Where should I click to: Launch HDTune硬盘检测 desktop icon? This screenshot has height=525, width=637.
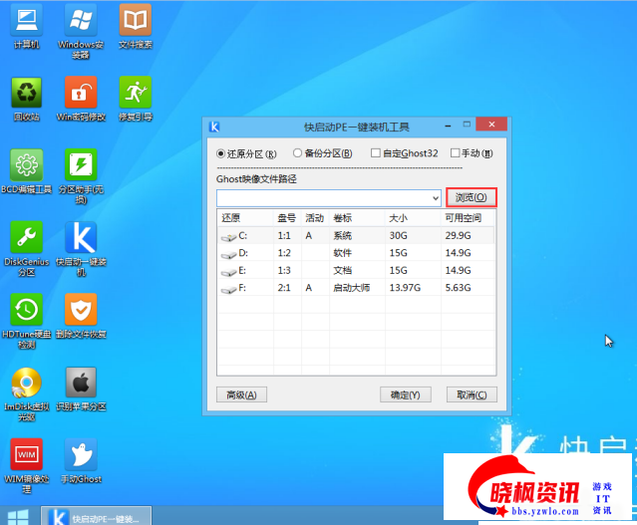pos(27,309)
